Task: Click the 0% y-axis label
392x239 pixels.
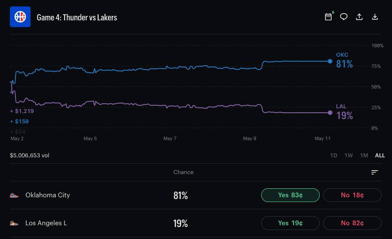Action: [374, 128]
